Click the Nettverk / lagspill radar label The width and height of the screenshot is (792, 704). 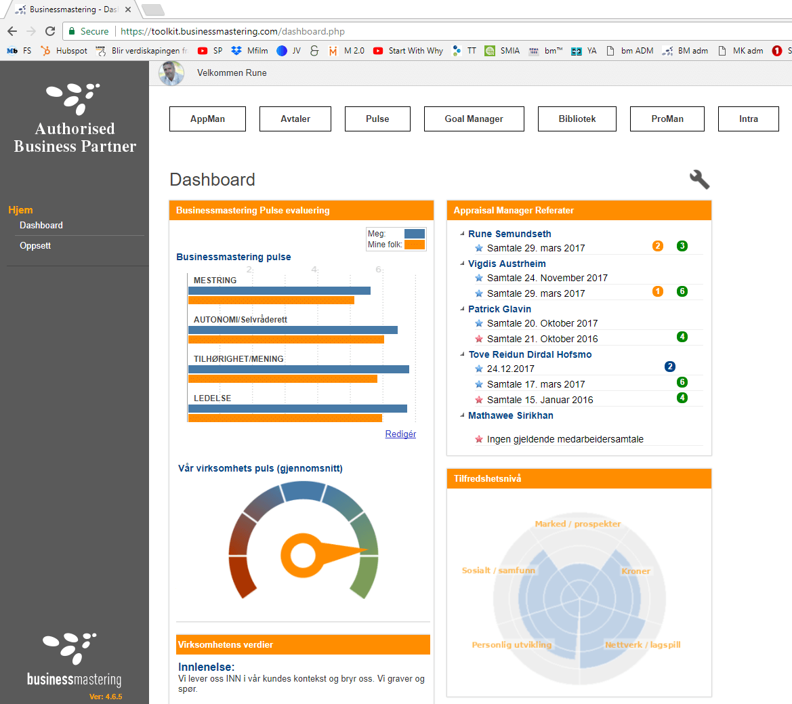pyautogui.click(x=642, y=644)
